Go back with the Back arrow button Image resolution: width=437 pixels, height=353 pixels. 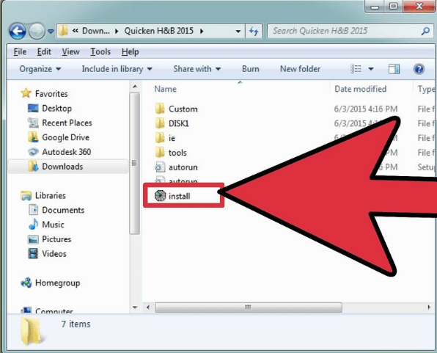(x=18, y=31)
